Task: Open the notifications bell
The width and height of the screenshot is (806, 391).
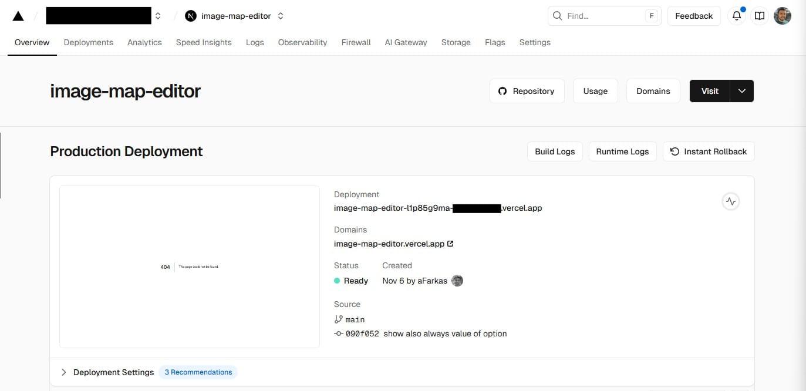Action: point(736,16)
